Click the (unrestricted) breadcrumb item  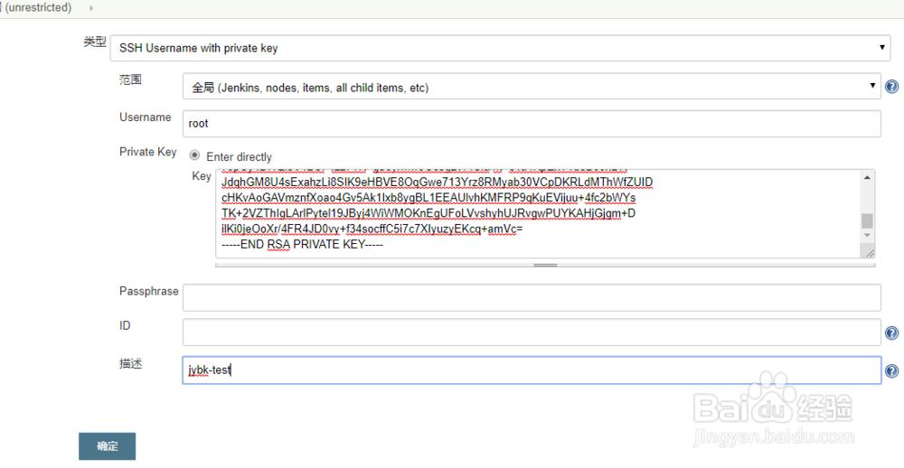click(40, 7)
